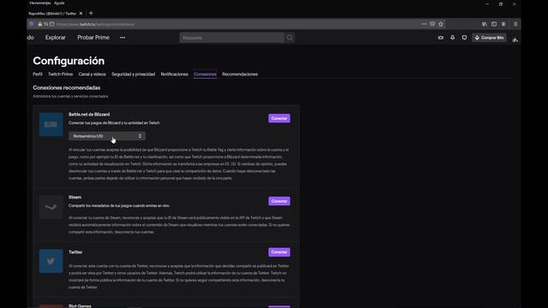Open the notifications bell in Twitch header

coord(453,38)
